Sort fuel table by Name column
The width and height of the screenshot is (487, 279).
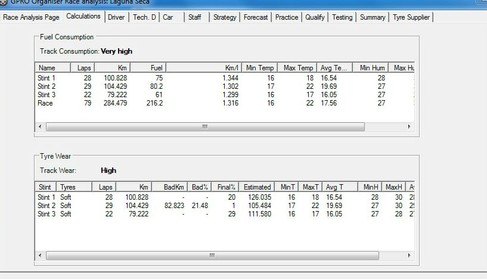coord(53,68)
